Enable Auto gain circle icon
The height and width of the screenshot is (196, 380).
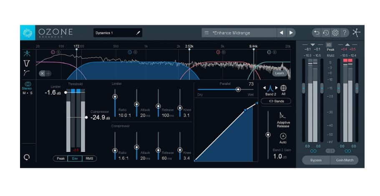[283, 136]
